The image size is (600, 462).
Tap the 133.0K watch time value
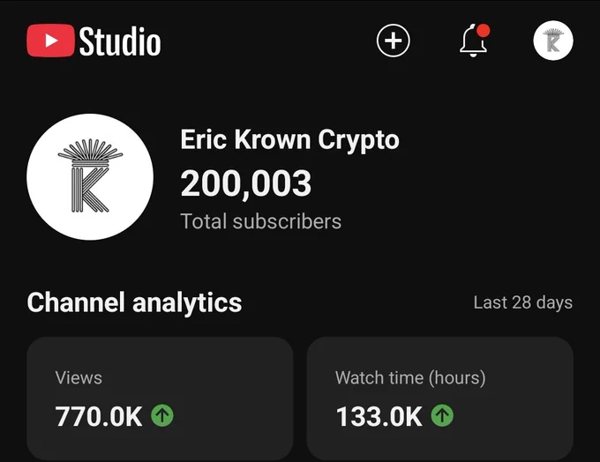point(379,416)
